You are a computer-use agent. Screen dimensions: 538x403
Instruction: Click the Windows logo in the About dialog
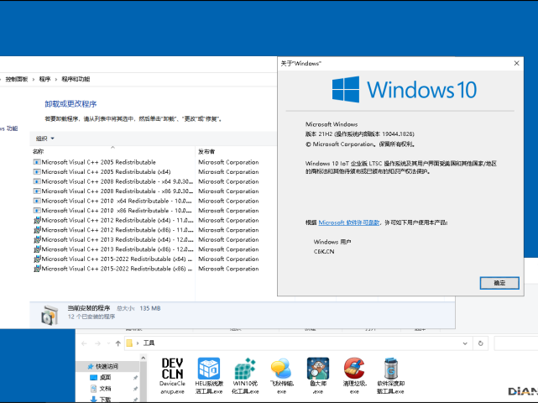346,89
